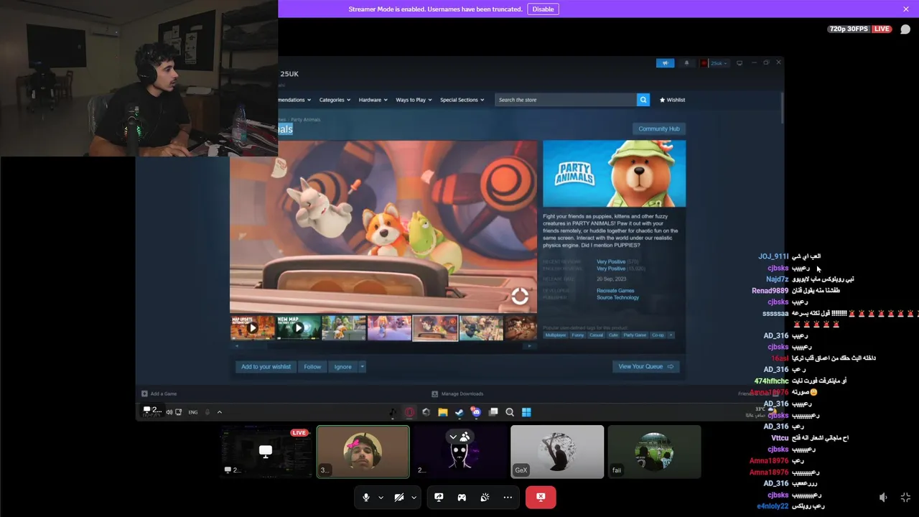Open Discord from the shared taskbar
The width and height of the screenshot is (919, 517).
click(476, 412)
